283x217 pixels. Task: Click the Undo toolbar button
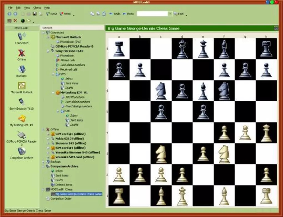point(115,14)
